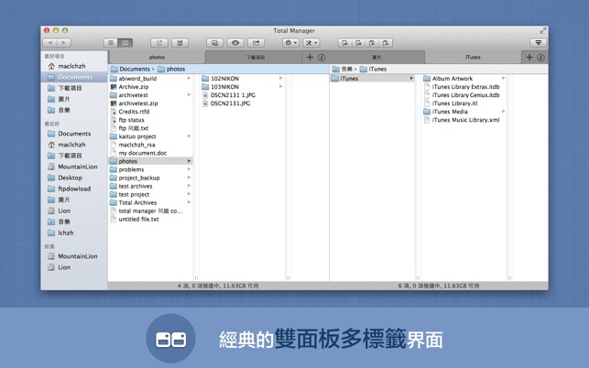The height and width of the screenshot is (368, 589).
Task: Switch to the 圖片 tab in right pane
Action: coord(376,58)
